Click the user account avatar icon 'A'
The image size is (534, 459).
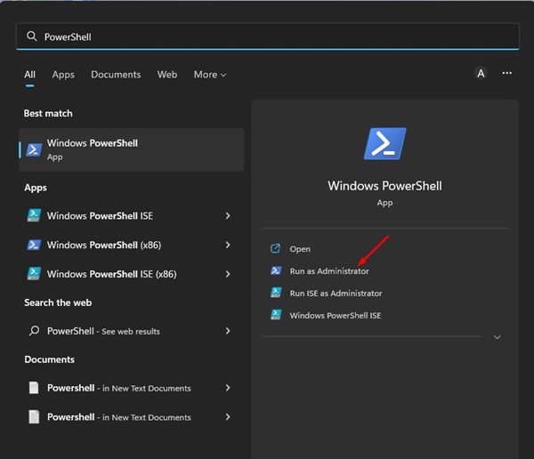(481, 74)
